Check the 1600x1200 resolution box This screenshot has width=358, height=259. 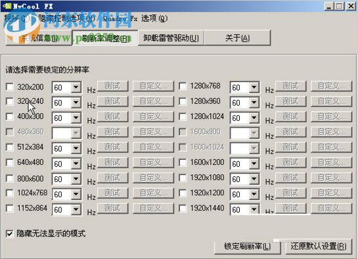(183, 162)
